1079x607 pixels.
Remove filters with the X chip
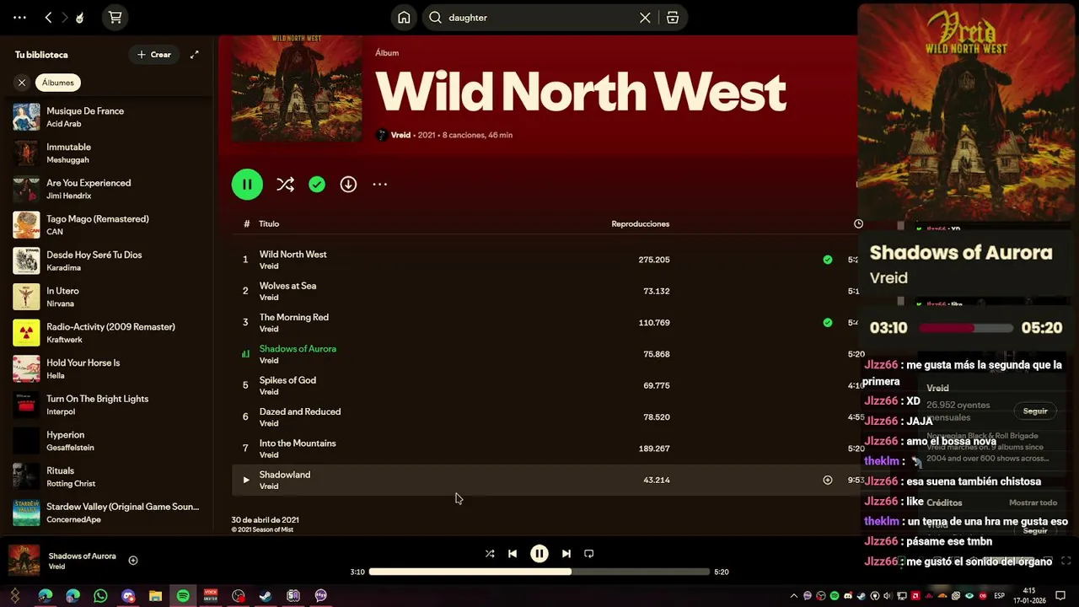(x=22, y=83)
